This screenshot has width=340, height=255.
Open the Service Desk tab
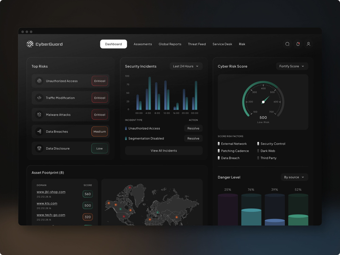pos(222,44)
